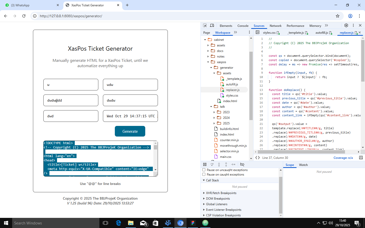Collapse the Call Stack section
365x228 pixels.
(212, 180)
